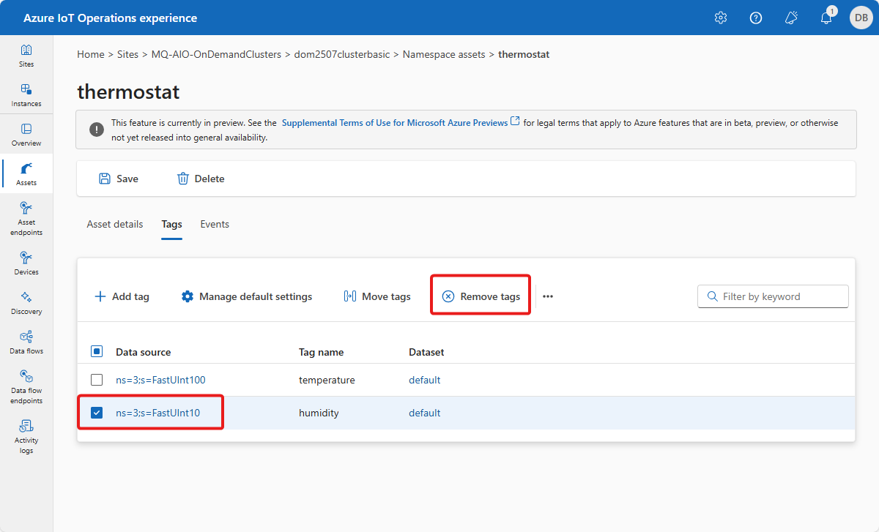Open the ns=3;s=FastUInt10 data source link

(158, 413)
